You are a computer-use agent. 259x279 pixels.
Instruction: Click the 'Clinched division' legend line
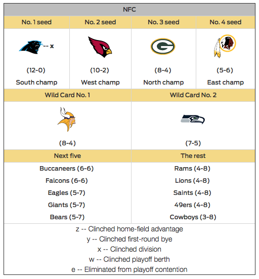[x=129, y=249]
